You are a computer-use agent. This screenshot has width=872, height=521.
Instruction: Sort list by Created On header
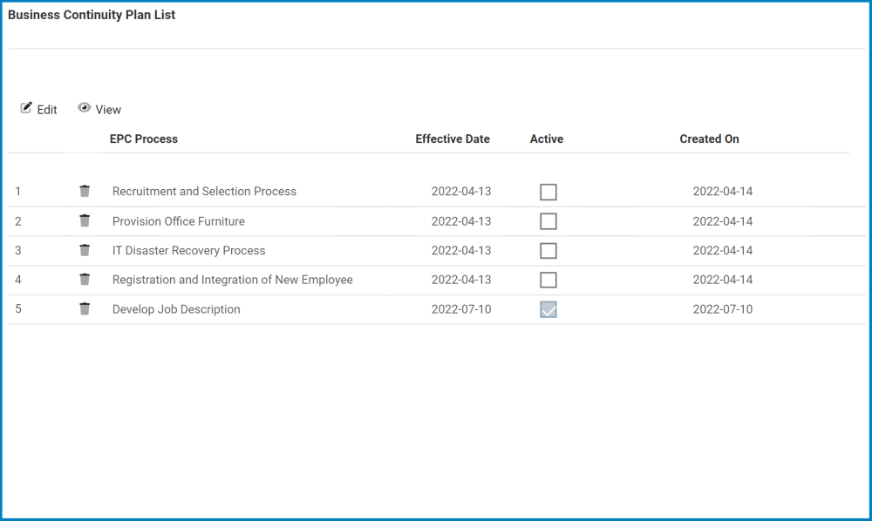(709, 139)
